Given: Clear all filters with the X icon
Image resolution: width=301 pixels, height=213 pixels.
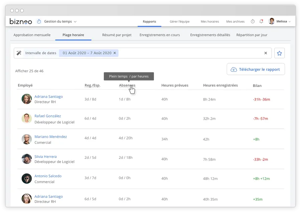Looking at the screenshot, I should click(x=266, y=53).
